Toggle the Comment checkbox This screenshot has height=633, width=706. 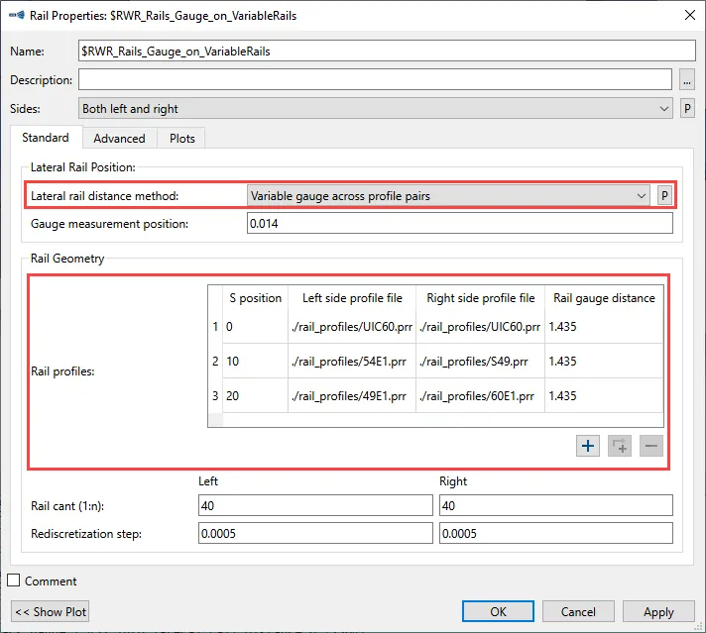15,581
